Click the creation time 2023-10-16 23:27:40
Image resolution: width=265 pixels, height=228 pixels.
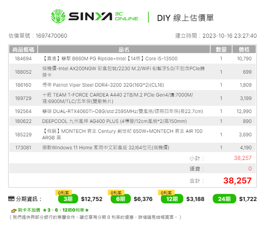click(x=230, y=36)
